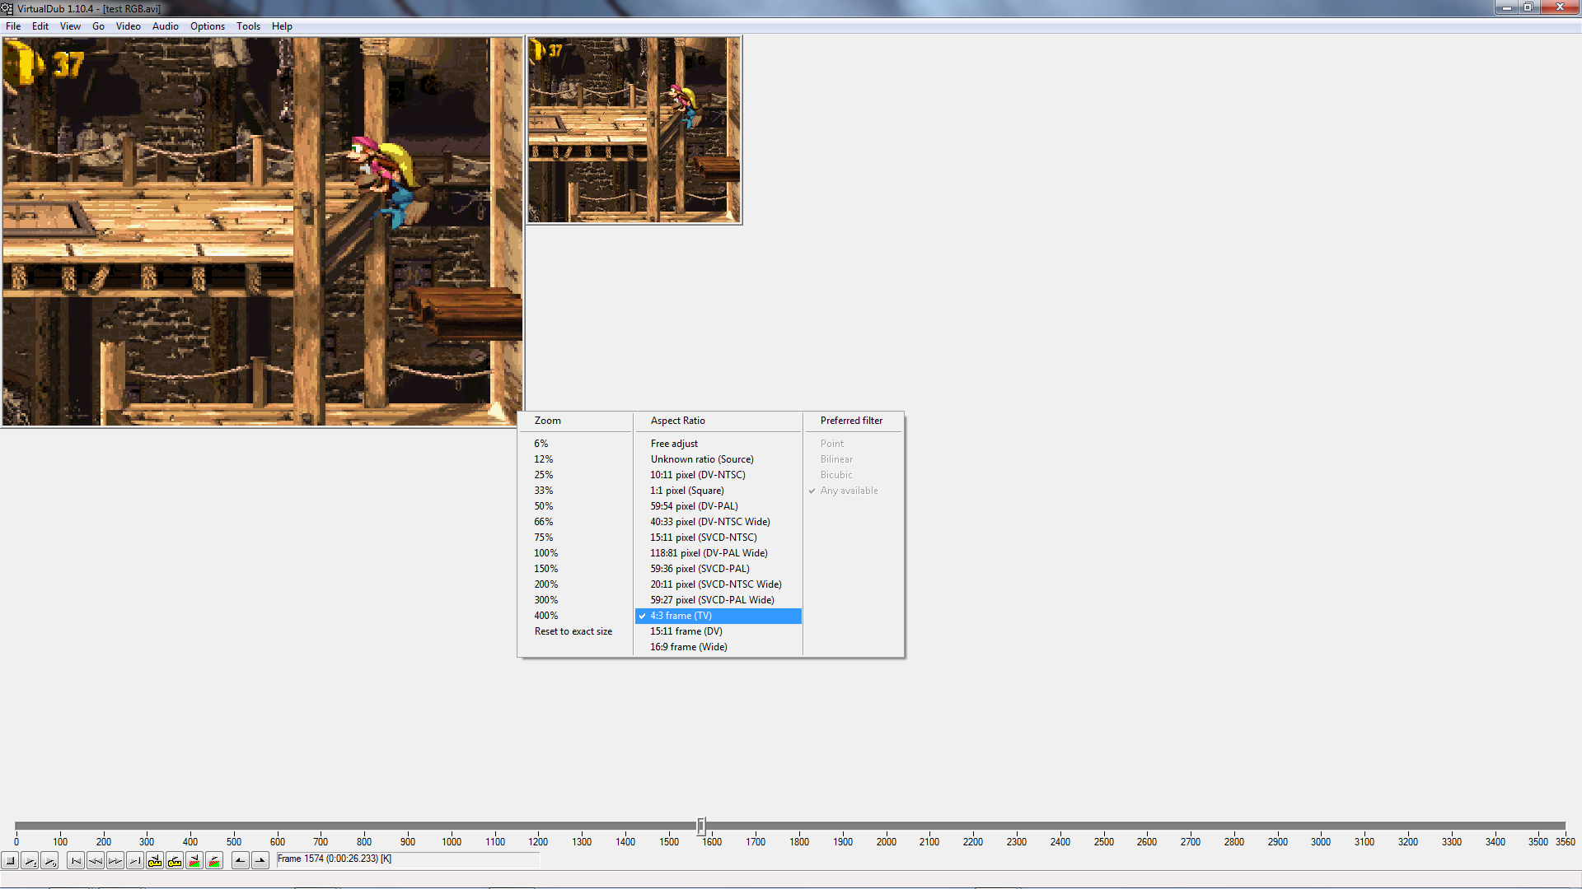This screenshot has height=889, width=1582.
Task: Select 15:11 frame (DV) ratio
Action: coord(718,631)
